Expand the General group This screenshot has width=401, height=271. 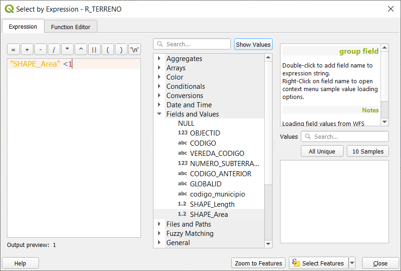point(159,242)
